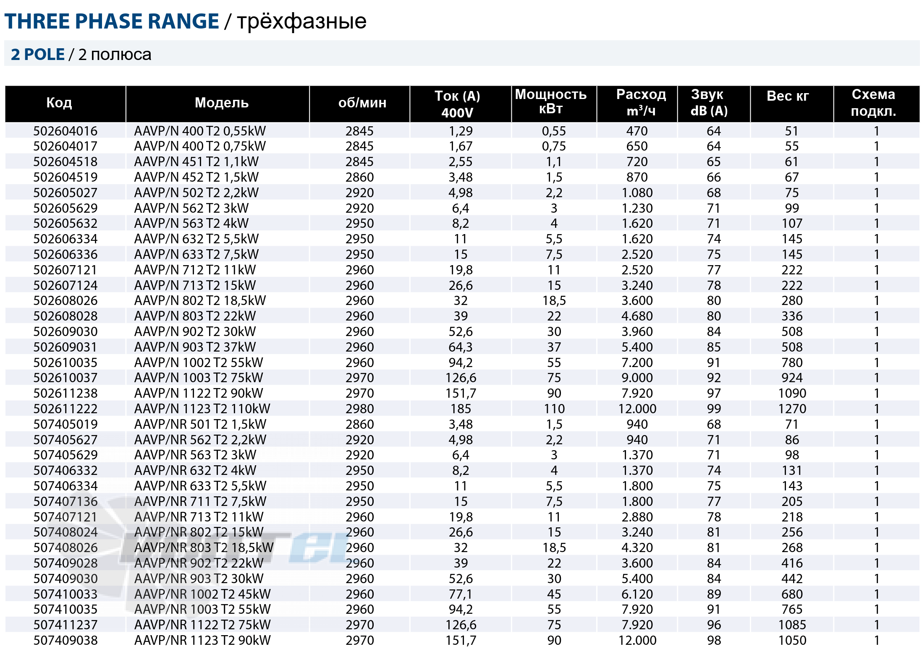Select model 'AAVP/NR 713 T2 11kW'

pos(199,517)
